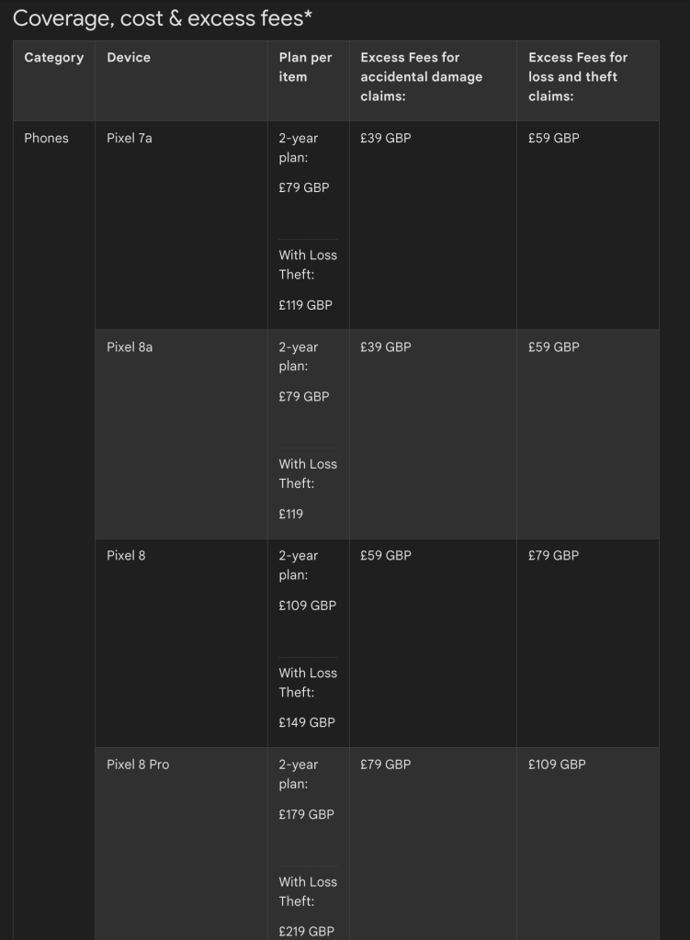
Task: Click the accidental damage excess fees header
Action: coord(421,76)
